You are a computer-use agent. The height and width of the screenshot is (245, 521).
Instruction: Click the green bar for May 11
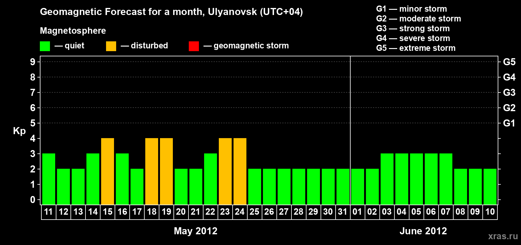[49, 179]
